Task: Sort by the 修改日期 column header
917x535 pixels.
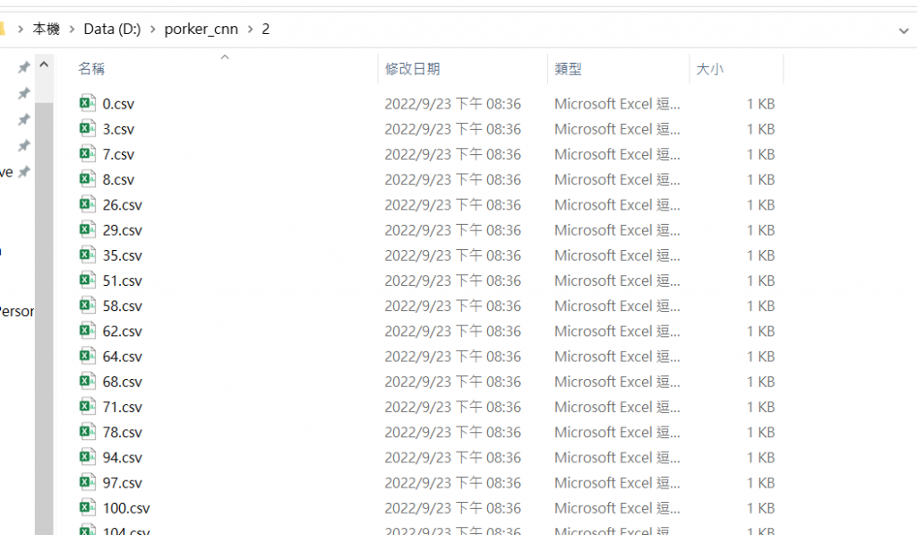Action: [x=412, y=68]
